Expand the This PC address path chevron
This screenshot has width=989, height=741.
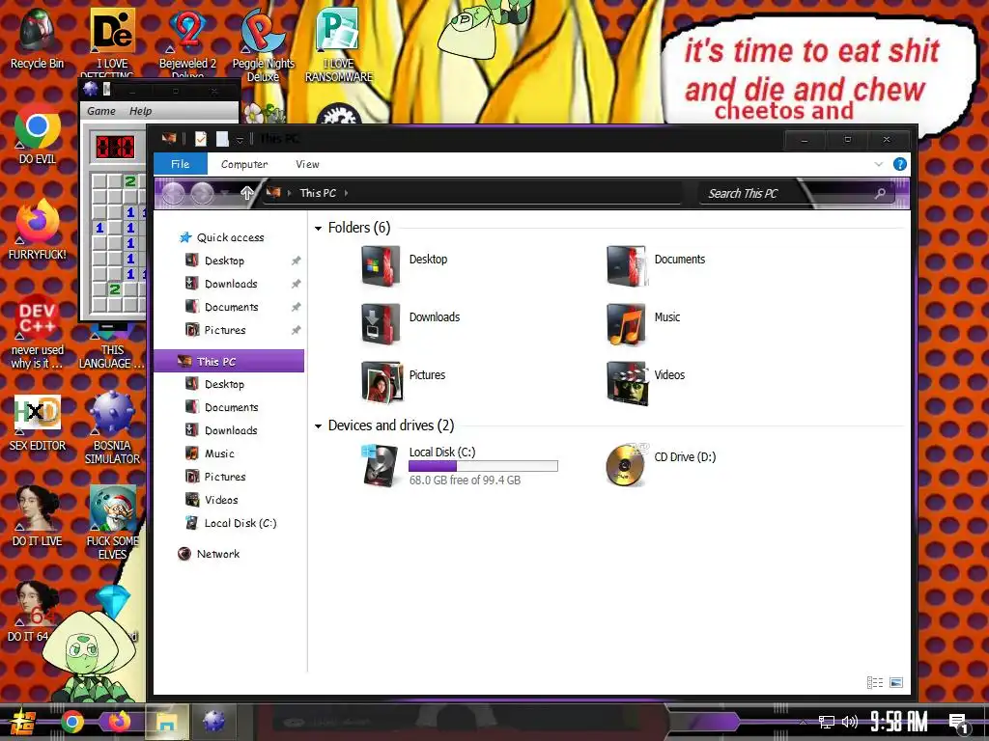click(x=347, y=193)
